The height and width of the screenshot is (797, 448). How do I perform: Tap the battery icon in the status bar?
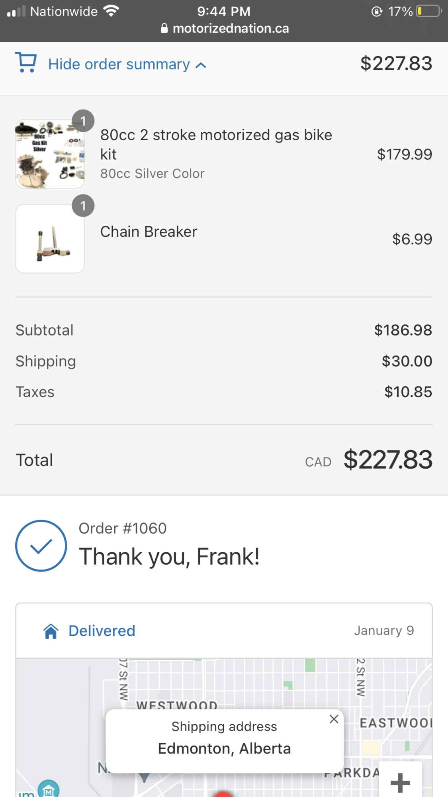428,11
